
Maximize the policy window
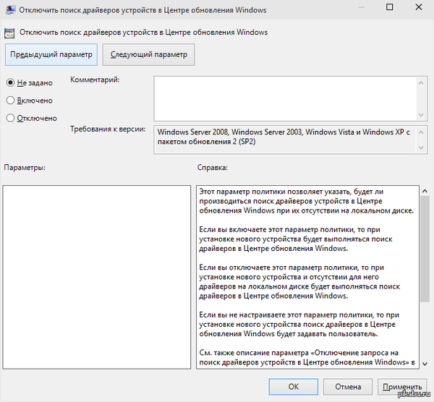tap(389, 7)
